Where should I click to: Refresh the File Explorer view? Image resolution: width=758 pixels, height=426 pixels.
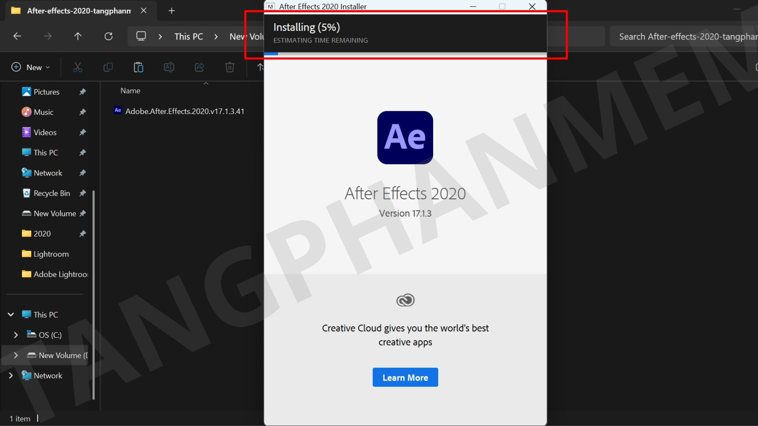[109, 36]
